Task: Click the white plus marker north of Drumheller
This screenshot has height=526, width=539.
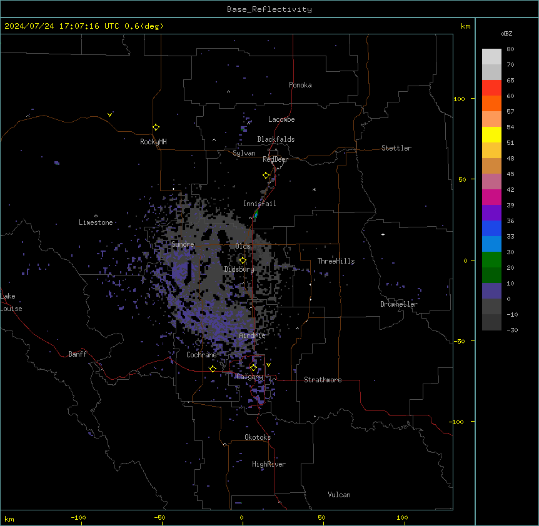Action: [383, 234]
